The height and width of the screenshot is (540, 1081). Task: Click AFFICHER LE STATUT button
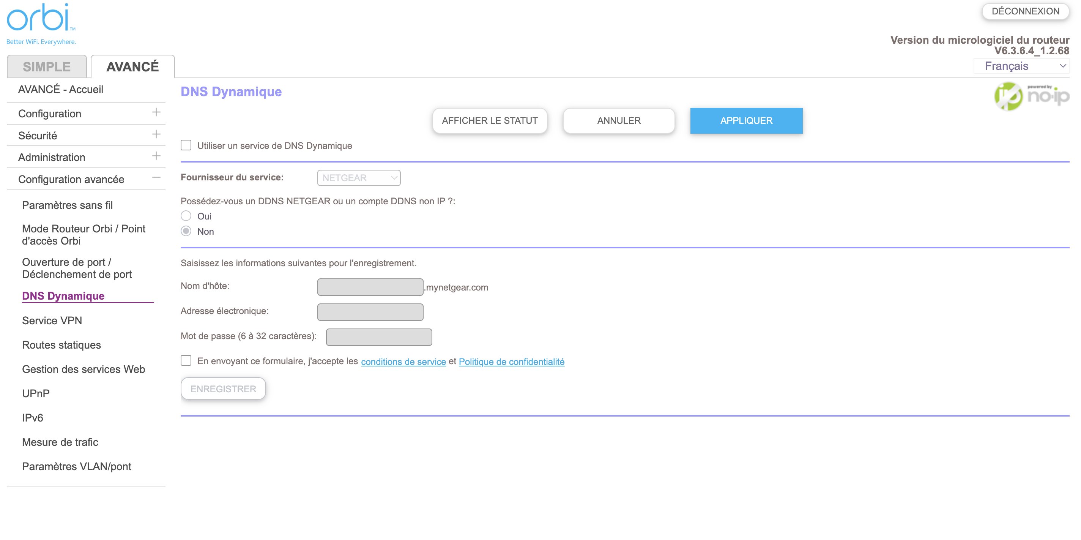490,120
